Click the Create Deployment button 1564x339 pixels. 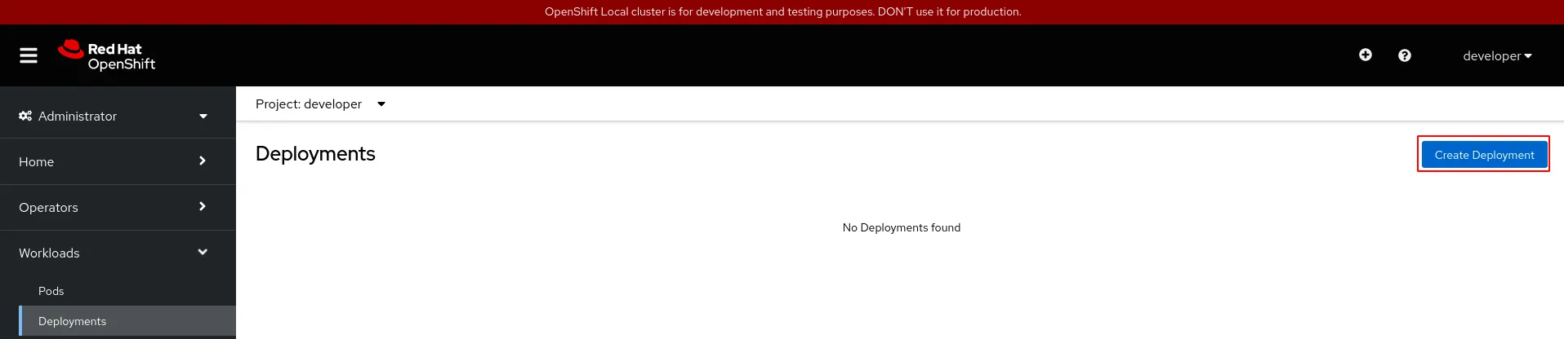coord(1483,155)
